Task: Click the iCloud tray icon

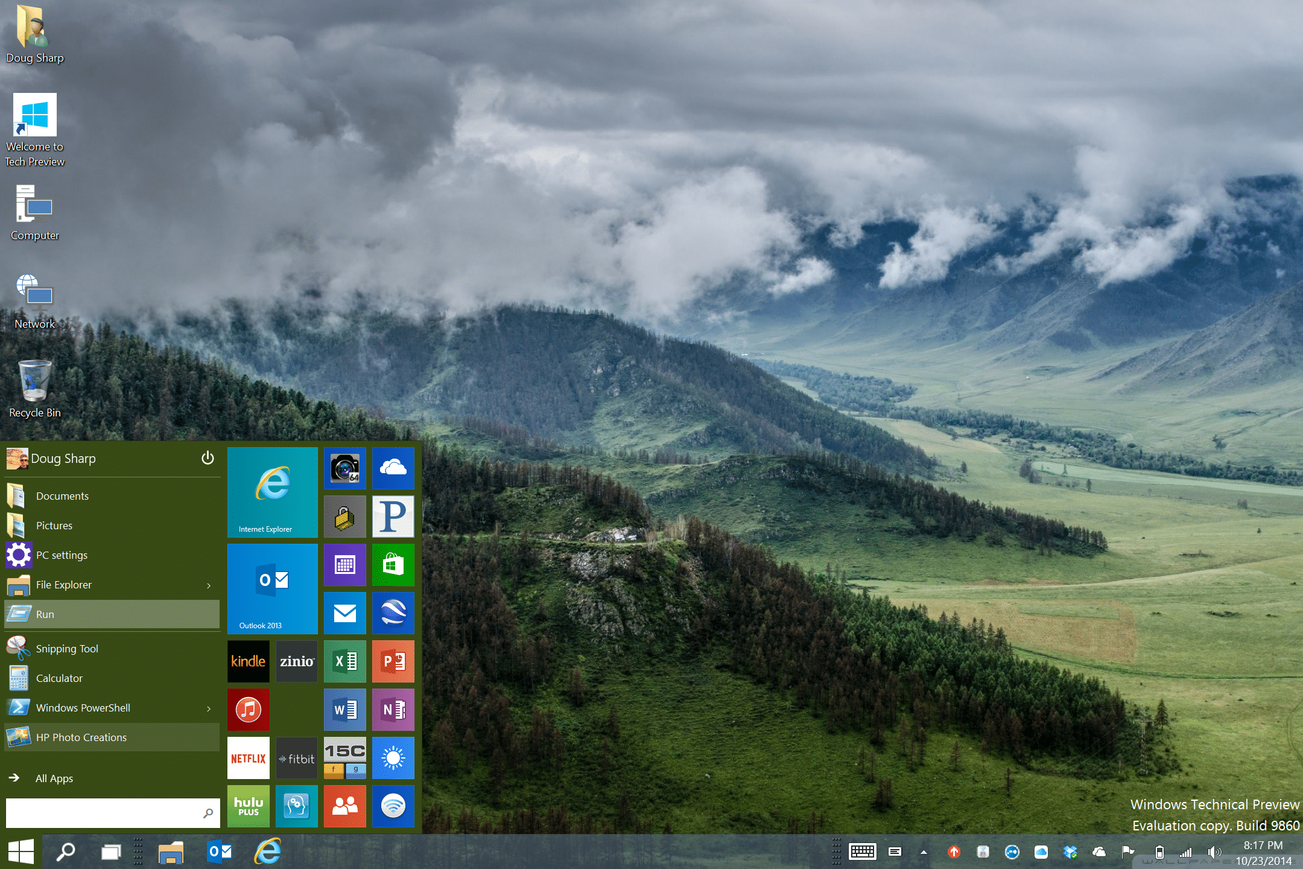Action: point(1041,851)
